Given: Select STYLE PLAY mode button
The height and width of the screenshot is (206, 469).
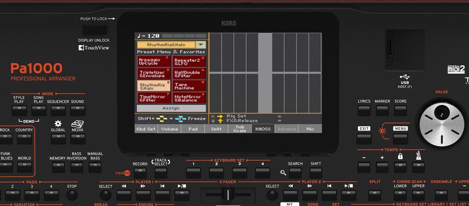Looking at the screenshot, I should (19, 110).
